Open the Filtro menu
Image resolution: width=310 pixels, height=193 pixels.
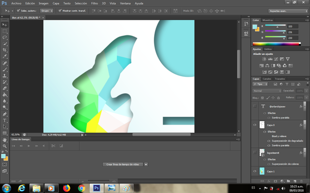click(94, 3)
